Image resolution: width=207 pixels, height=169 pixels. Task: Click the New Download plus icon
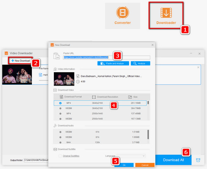click(12, 61)
